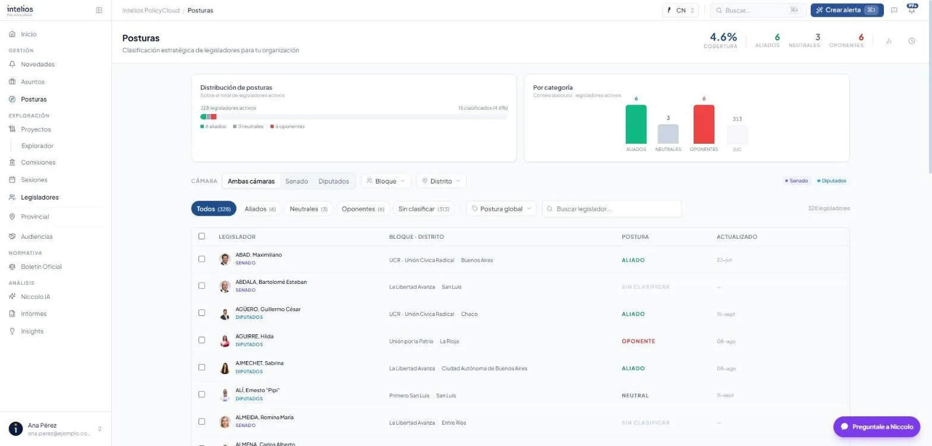Image resolution: width=932 pixels, height=446 pixels.
Task: Click the posture distribution progress bar
Action: click(x=354, y=117)
